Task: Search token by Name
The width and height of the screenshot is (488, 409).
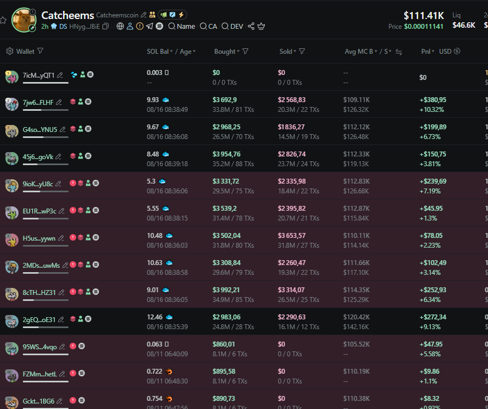Action: coord(182,27)
